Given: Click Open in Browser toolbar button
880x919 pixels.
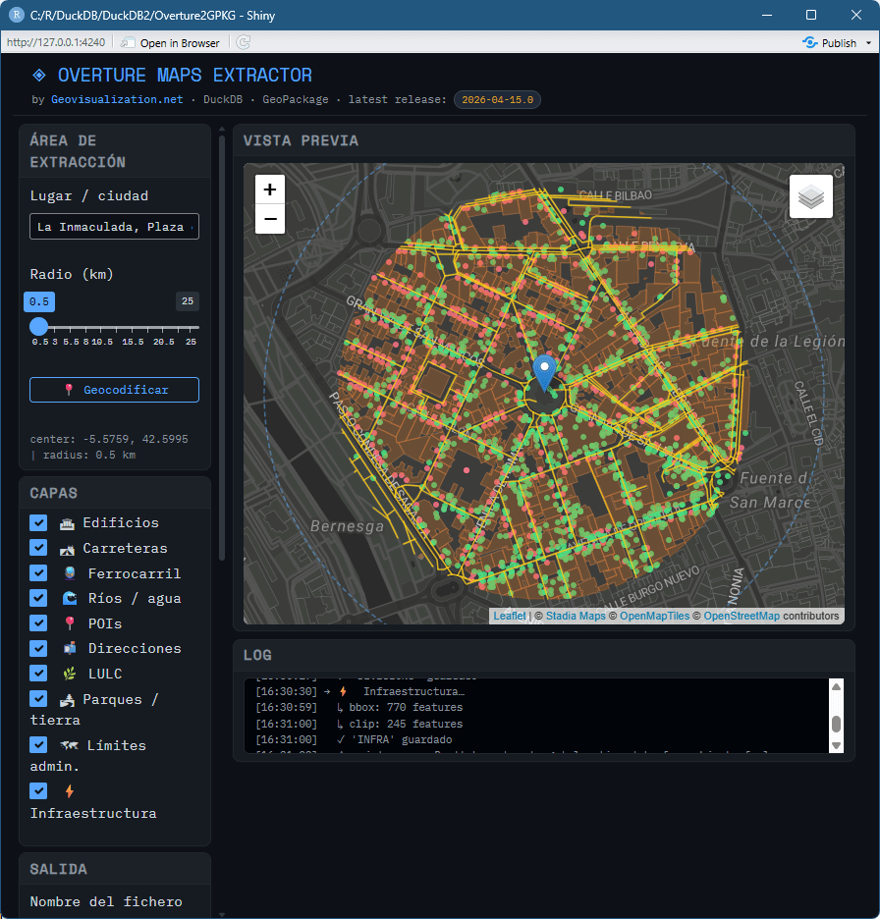Looking at the screenshot, I should click(170, 42).
